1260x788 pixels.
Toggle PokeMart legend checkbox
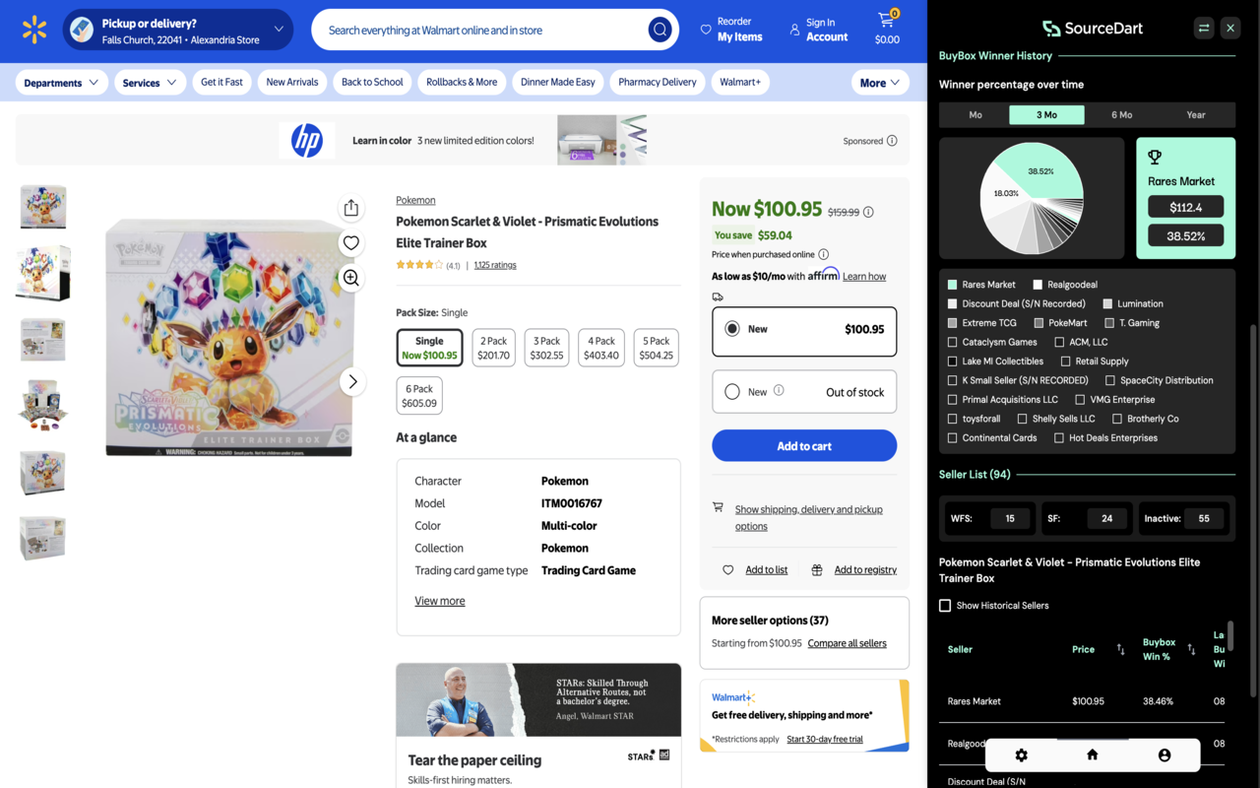[1039, 323]
